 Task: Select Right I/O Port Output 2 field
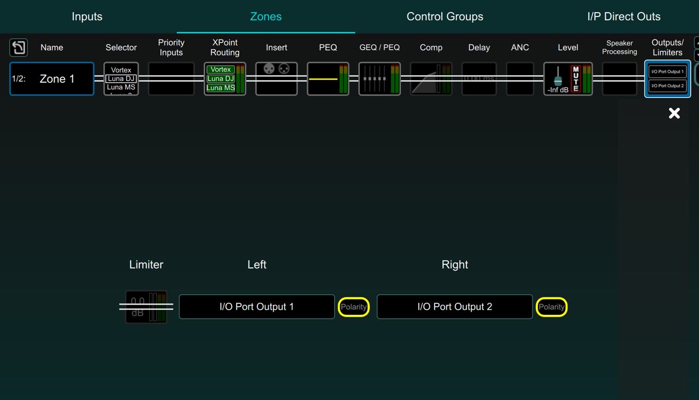pos(454,307)
